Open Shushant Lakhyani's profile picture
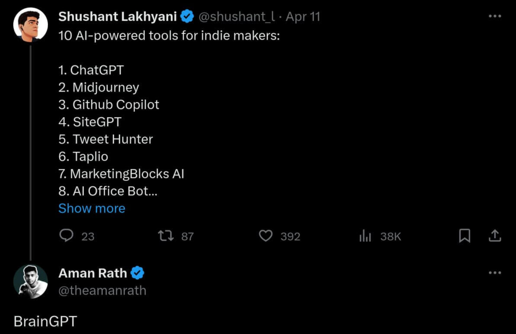Image resolution: width=516 pixels, height=334 pixels. click(30, 25)
